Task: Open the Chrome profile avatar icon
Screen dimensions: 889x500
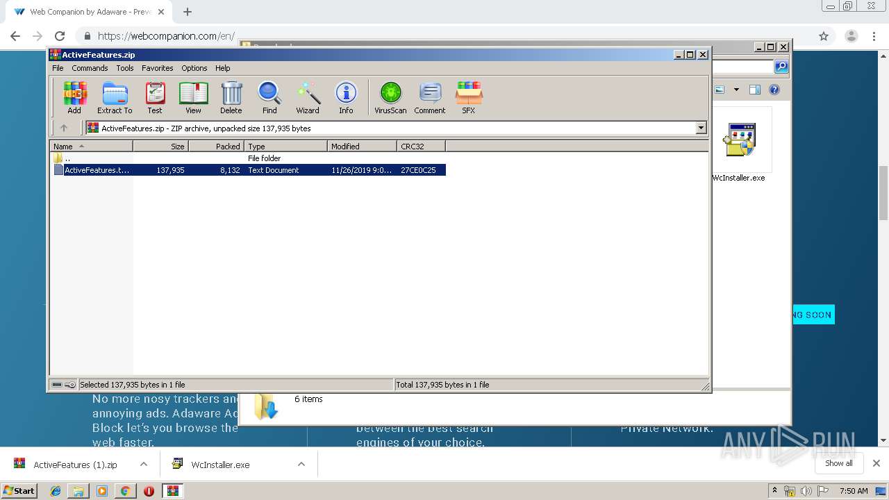Action: (851, 36)
